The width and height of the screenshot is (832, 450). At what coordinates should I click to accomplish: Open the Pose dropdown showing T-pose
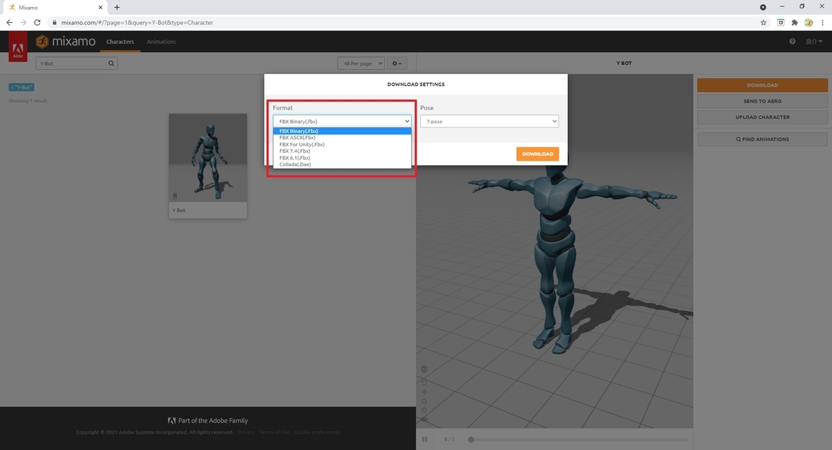[x=489, y=121]
